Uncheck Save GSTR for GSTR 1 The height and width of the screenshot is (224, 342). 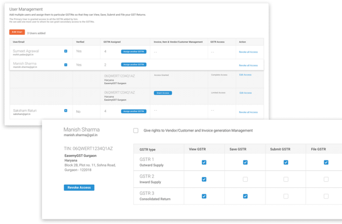[245, 162]
